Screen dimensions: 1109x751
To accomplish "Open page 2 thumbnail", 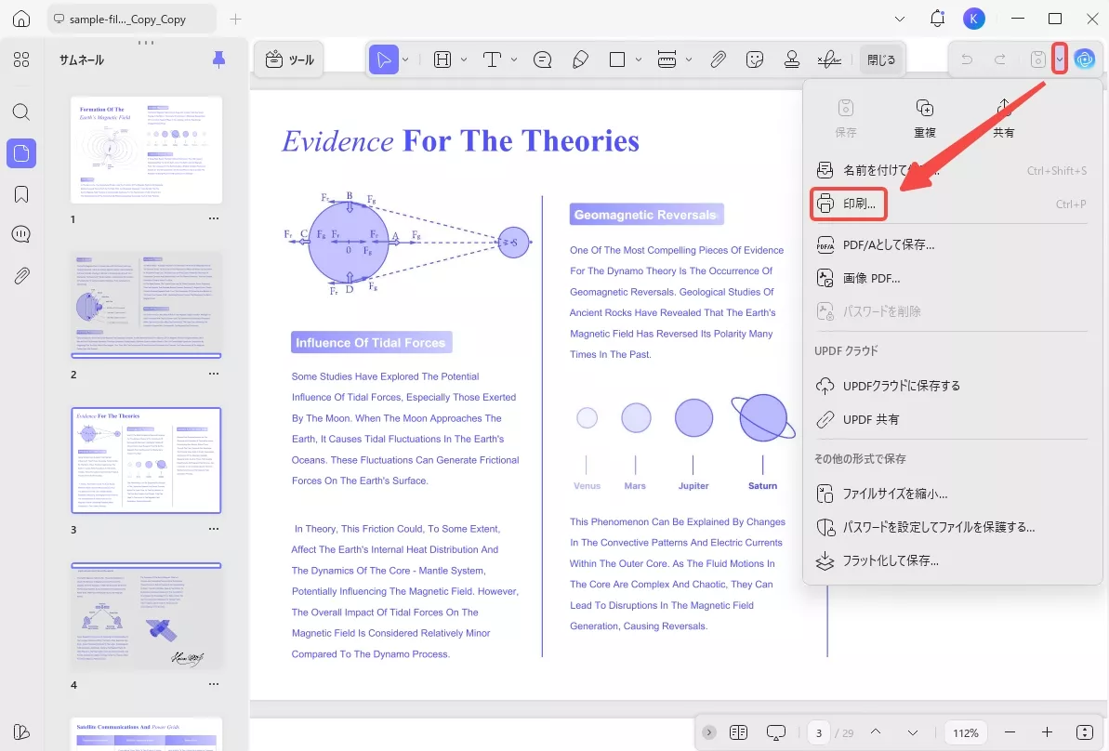I will (146, 305).
